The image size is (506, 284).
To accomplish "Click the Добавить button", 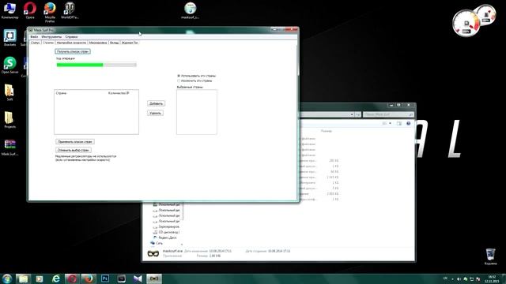I will 157,103.
